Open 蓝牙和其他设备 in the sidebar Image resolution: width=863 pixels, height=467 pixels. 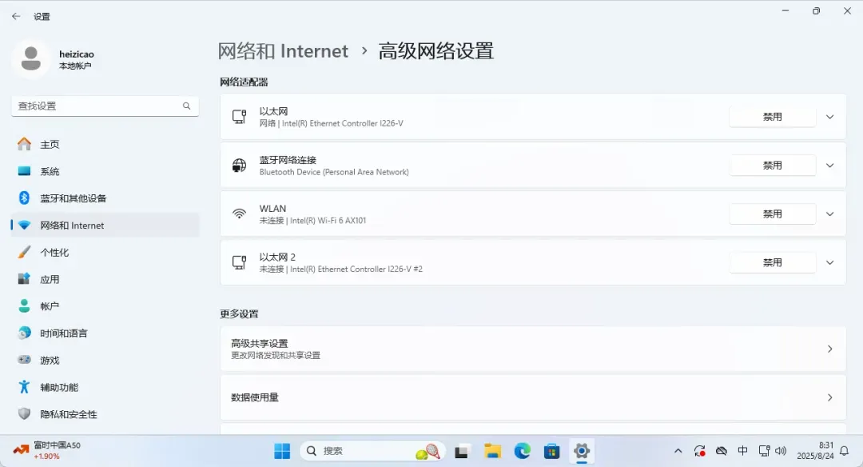pyautogui.click(x=73, y=198)
